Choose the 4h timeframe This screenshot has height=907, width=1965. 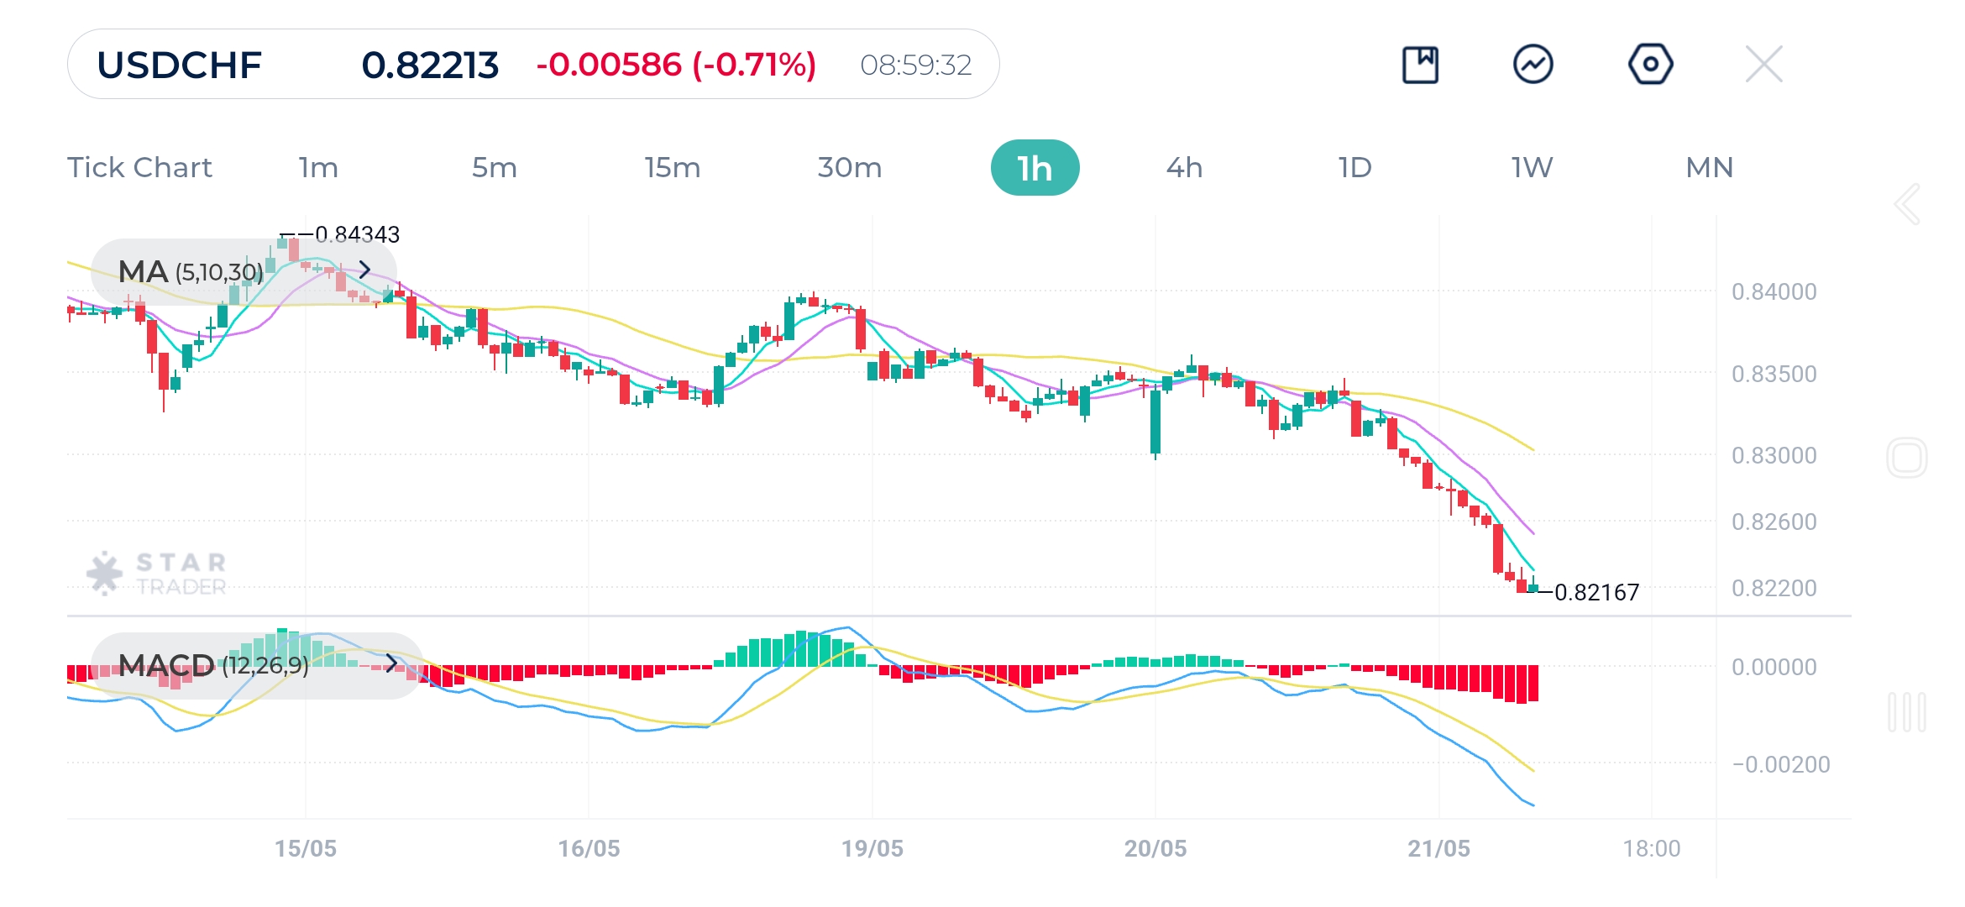1184,168
